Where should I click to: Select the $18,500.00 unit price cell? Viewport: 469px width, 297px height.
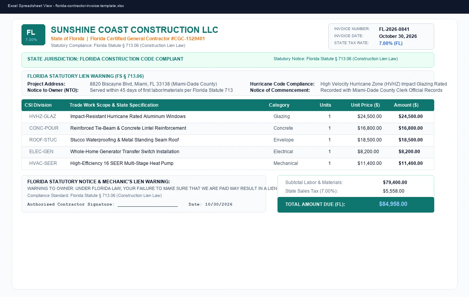coord(370,140)
